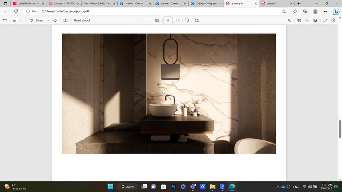Open the volume control in tray

pos(310,187)
